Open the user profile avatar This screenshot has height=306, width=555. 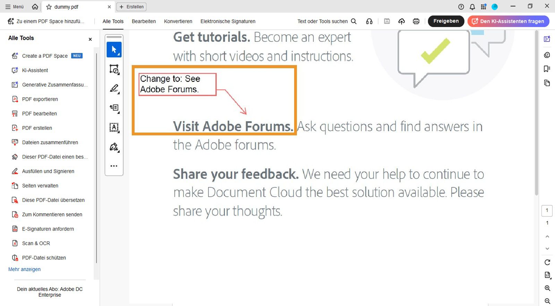pyautogui.click(x=495, y=7)
